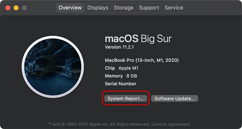
Task: Click the macOS Big Sur wallpaper icon
Action: 53,67
